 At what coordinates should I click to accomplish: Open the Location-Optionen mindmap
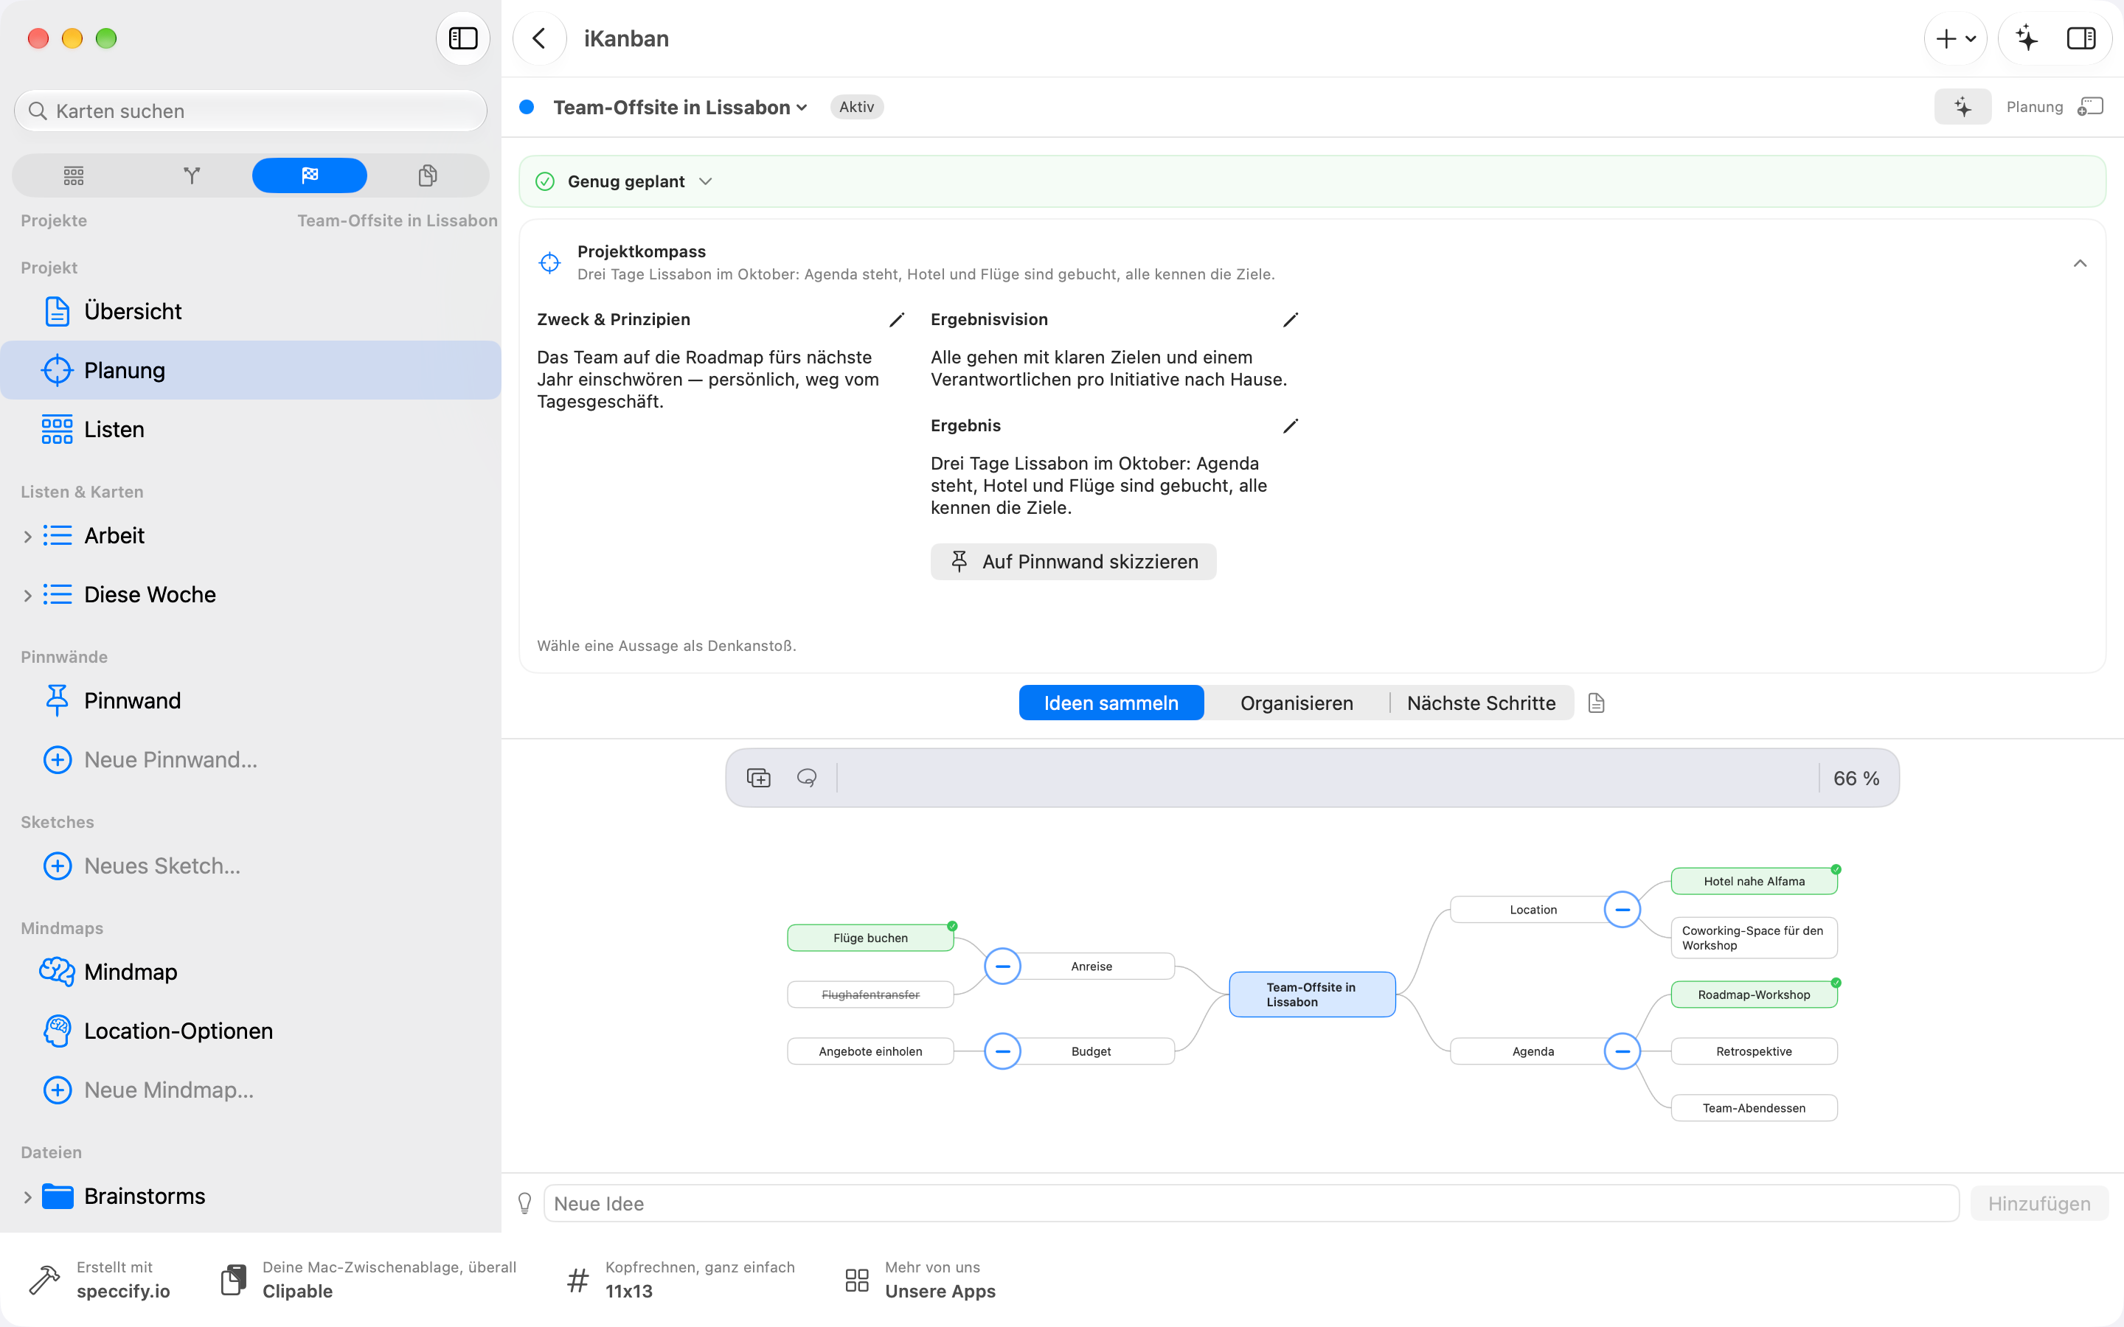[251, 1031]
